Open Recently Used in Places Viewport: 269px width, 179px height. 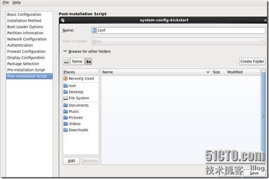(x=81, y=78)
